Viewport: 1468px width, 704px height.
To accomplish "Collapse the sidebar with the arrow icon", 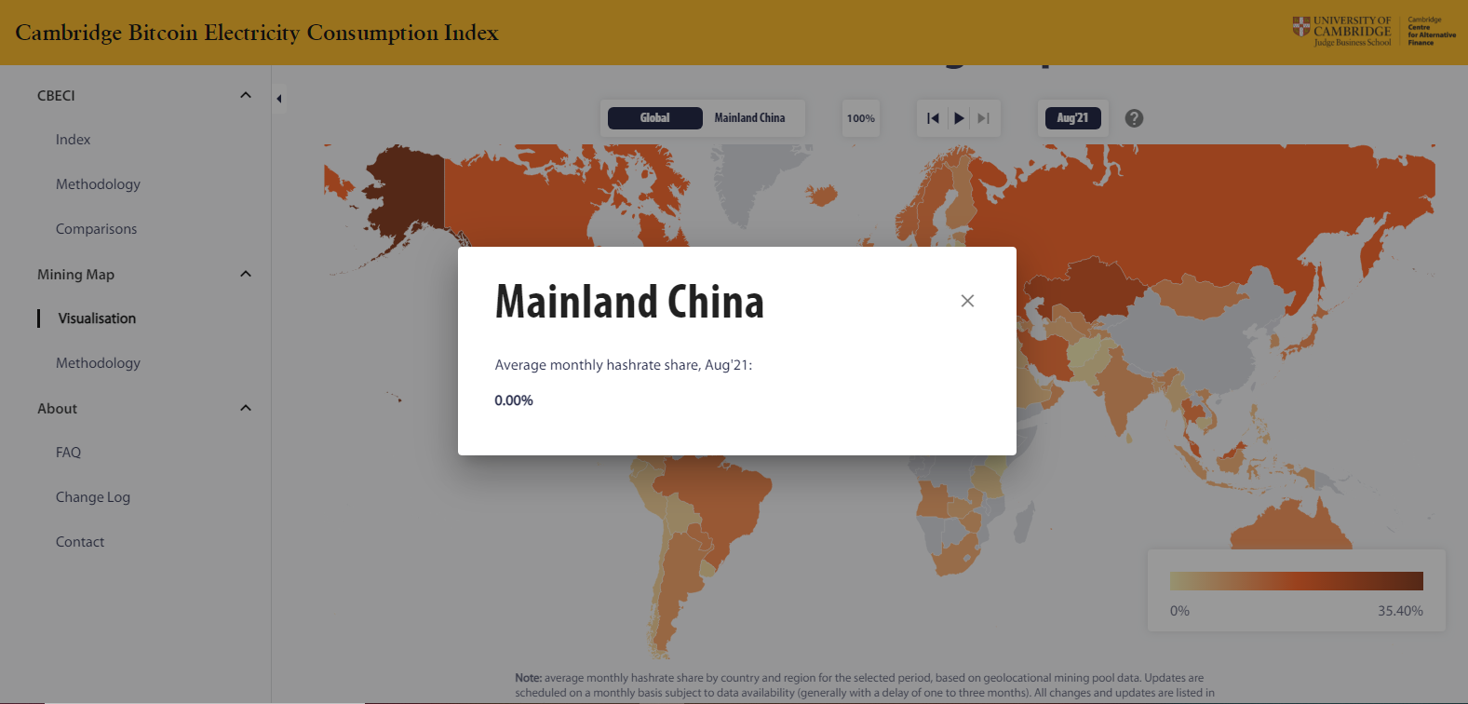I will click(278, 99).
